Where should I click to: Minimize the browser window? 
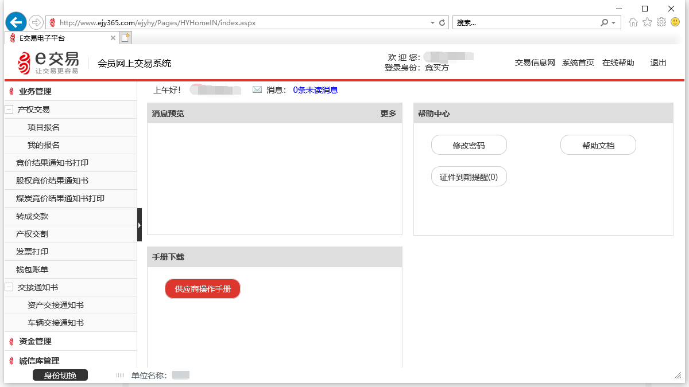click(x=619, y=8)
